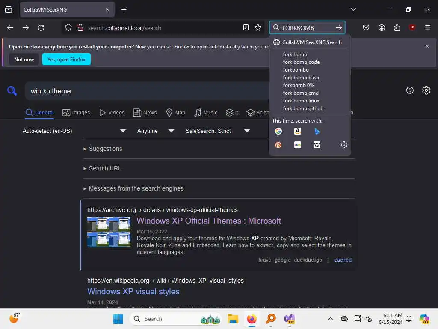Viewport: 438px width, 329px height.
Task: Open the extensions puzzle icon
Action: coord(397,28)
